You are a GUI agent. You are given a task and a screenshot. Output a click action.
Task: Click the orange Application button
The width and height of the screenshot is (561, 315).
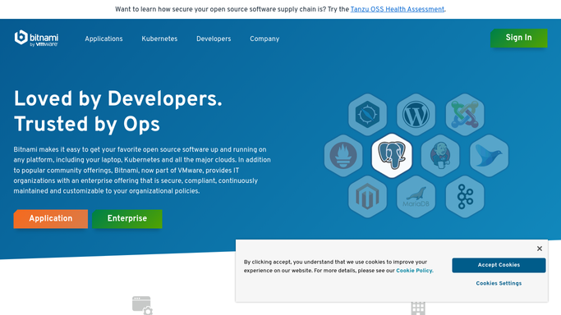[x=51, y=218]
